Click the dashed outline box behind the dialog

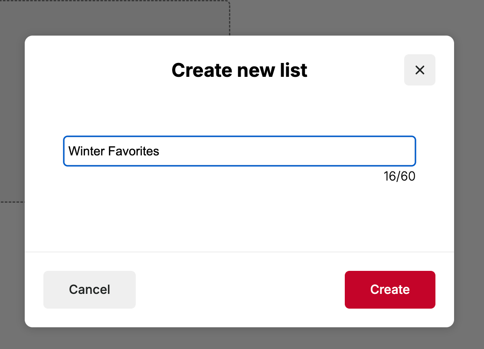click(229, 17)
